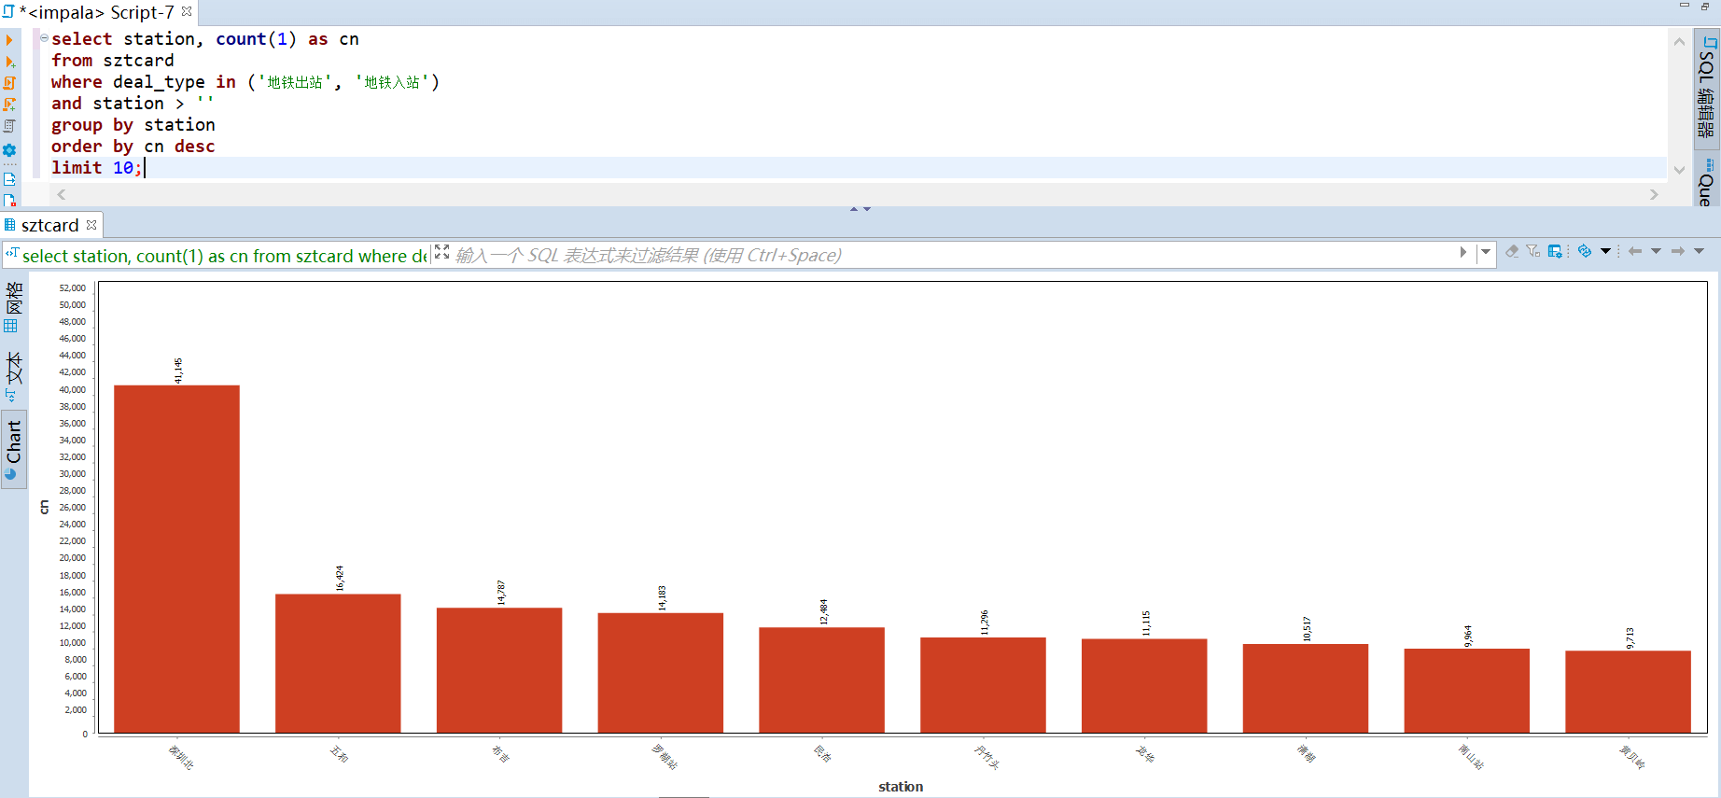Click the bar labeled 11,296
This screenshot has height=798, width=1721.
(983, 685)
